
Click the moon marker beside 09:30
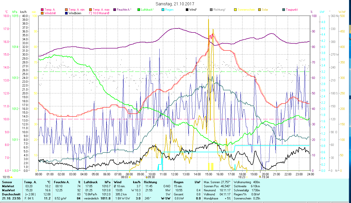(x=146, y=177)
